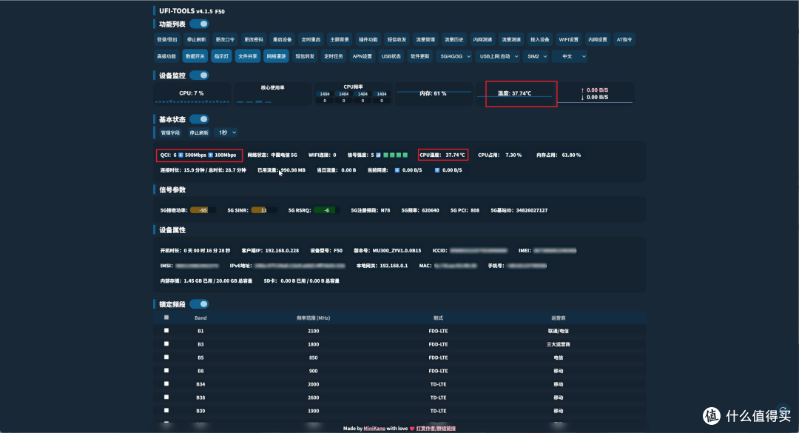Toggle the 基本状态 switch
Image resolution: width=799 pixels, height=433 pixels.
[199, 119]
